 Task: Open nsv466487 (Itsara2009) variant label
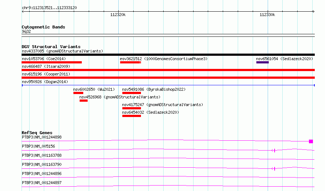[x=46, y=66]
